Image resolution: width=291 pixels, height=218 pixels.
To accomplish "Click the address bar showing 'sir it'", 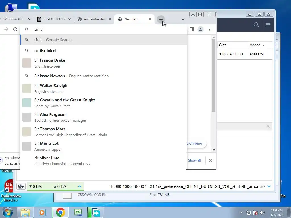I will 103,29.
